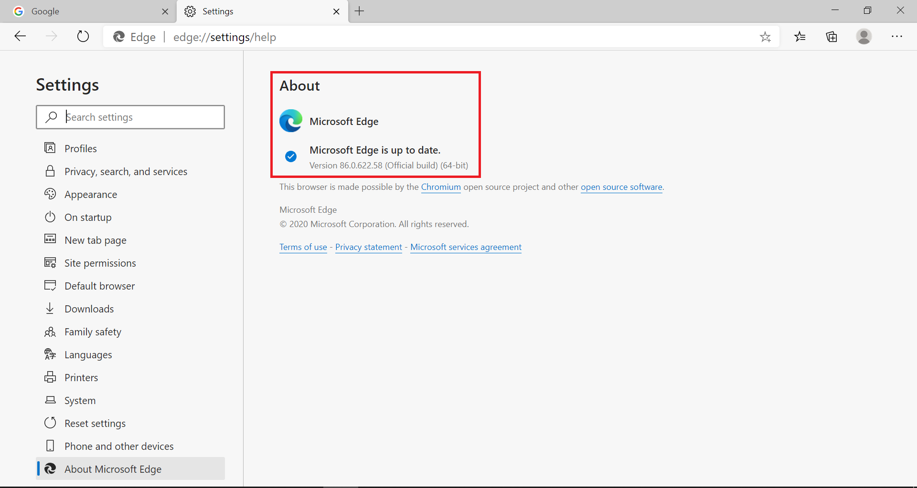Click the Google favicon on the tab

[19, 11]
